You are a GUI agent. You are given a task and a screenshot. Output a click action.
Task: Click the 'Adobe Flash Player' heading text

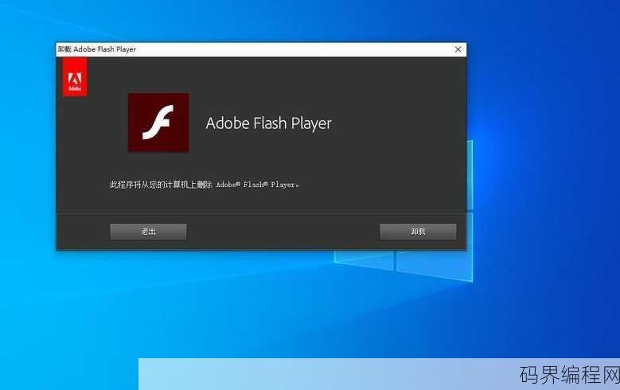[268, 123]
